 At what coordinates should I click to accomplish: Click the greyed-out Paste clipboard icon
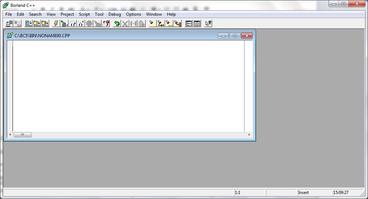click(142, 23)
